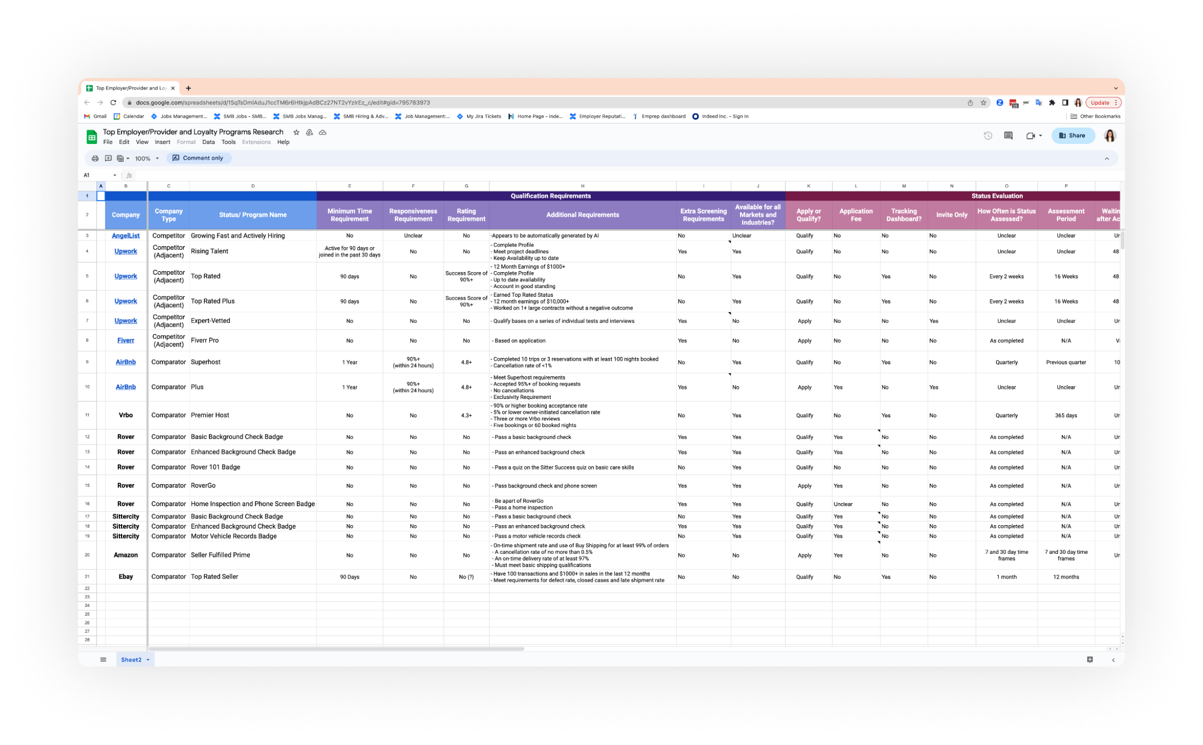Expand the browser tab search chevron
Screen dimensions: 1203x745
point(1116,88)
